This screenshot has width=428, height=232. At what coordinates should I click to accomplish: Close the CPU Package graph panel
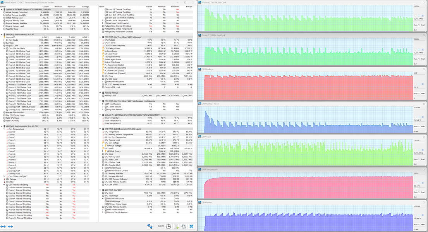pos(424,69)
